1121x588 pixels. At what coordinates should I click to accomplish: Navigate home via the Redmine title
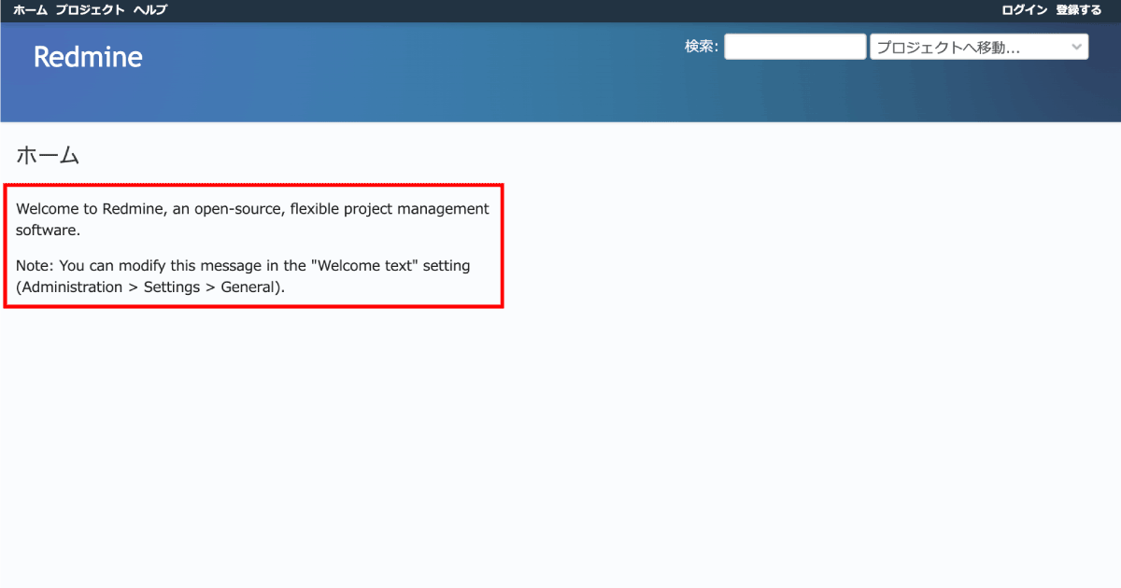[87, 57]
